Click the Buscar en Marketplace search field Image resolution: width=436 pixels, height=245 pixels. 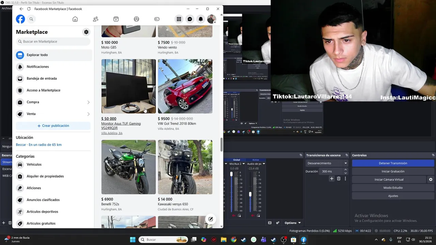[x=53, y=42]
